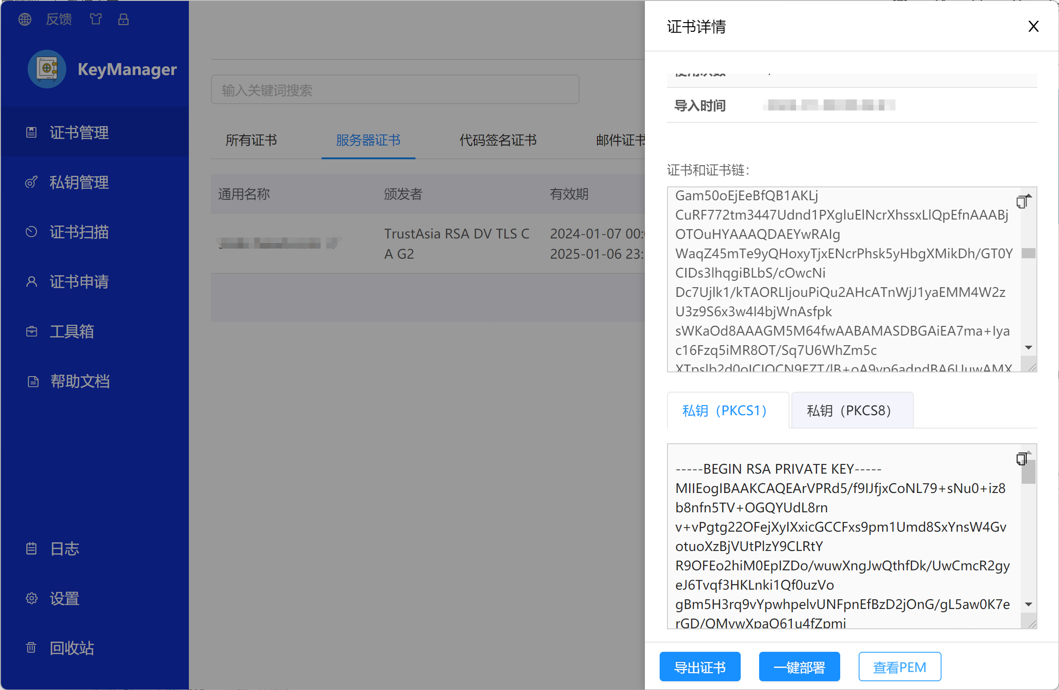Click the globe language icon
This screenshot has height=690, width=1059.
tap(25, 19)
